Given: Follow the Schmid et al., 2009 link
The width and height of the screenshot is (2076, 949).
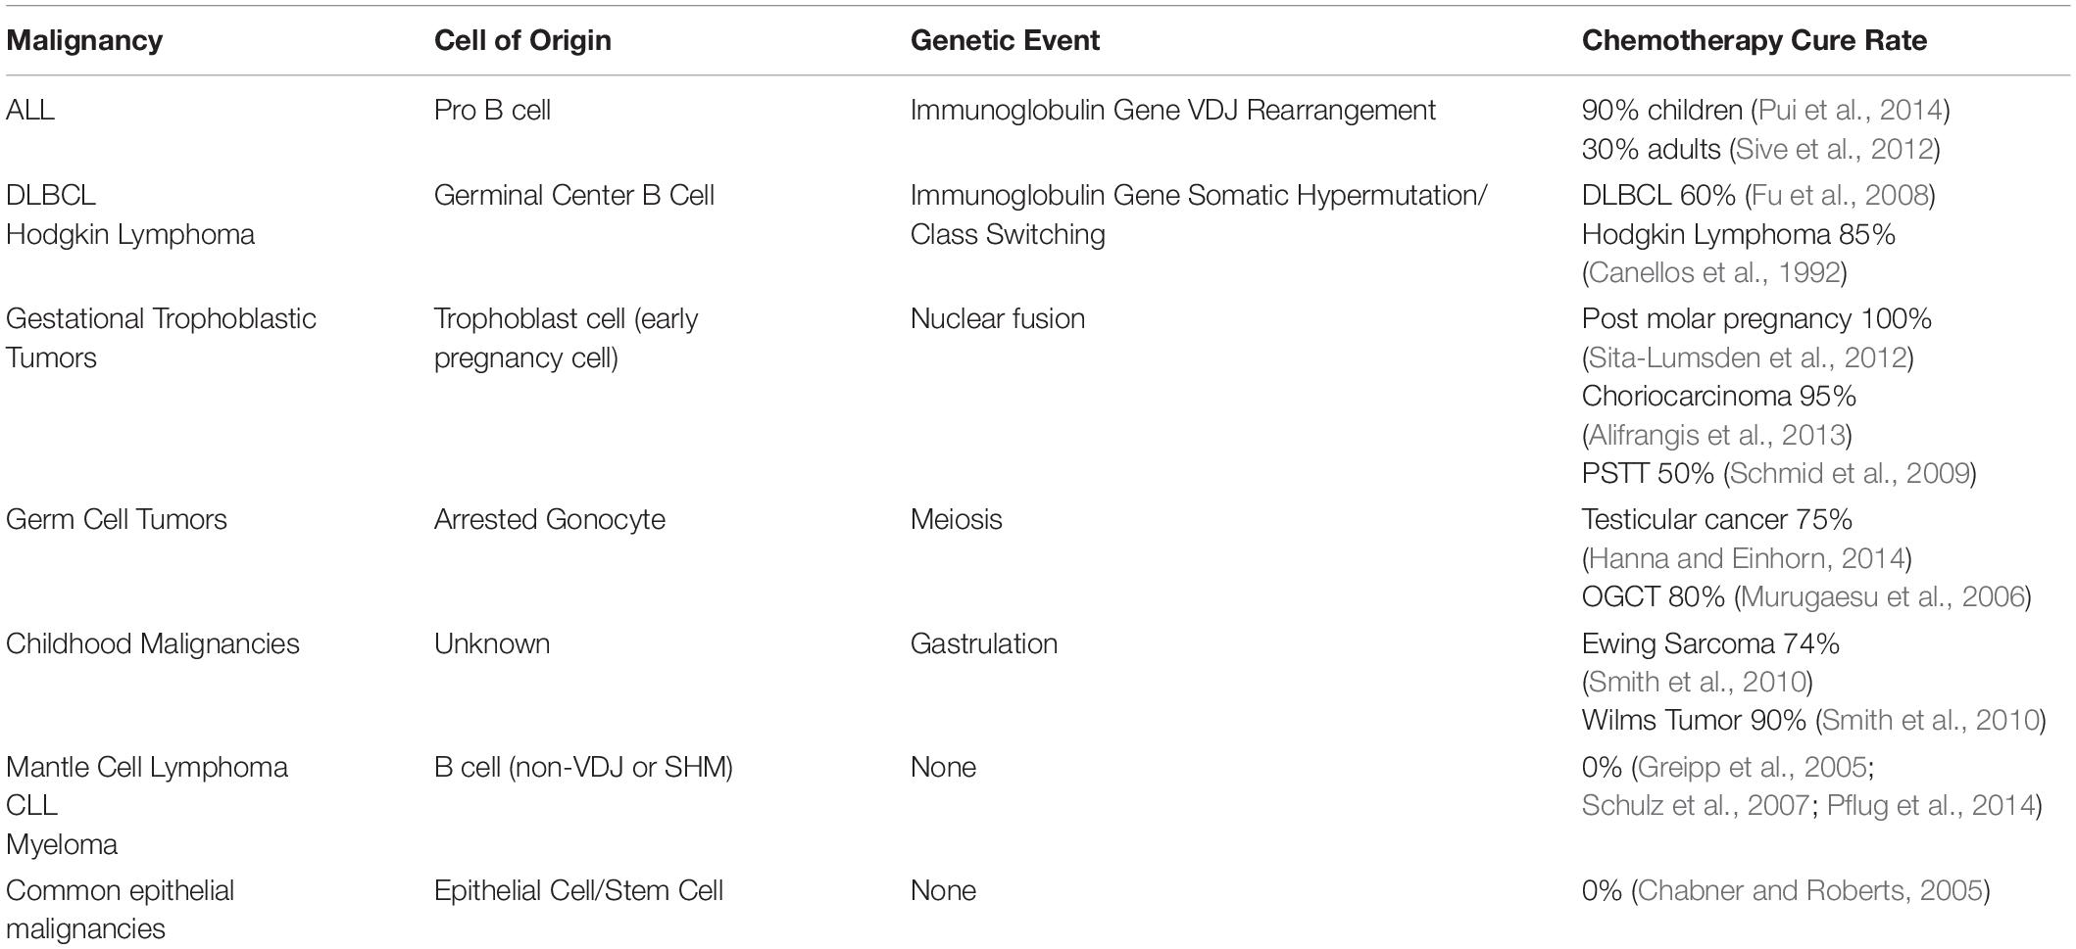Looking at the screenshot, I should pyautogui.click(x=1850, y=473).
